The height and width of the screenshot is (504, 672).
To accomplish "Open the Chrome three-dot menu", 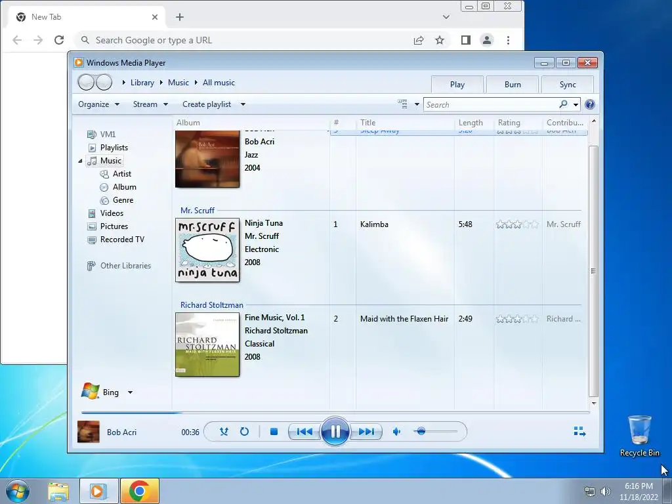I will (509, 40).
